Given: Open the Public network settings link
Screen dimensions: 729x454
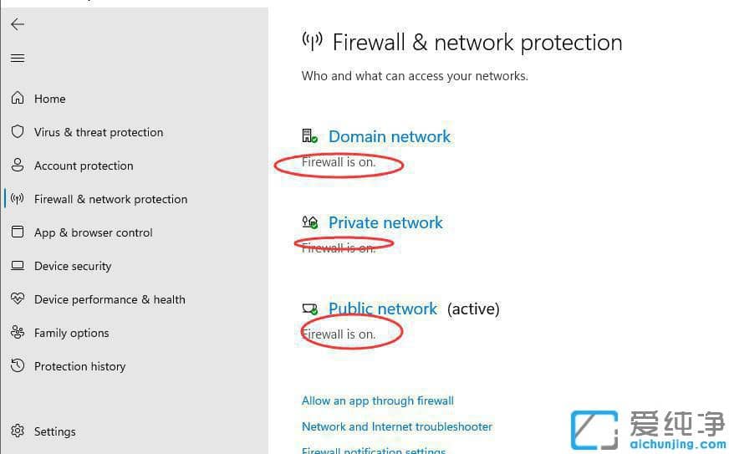Looking at the screenshot, I should pos(382,309).
